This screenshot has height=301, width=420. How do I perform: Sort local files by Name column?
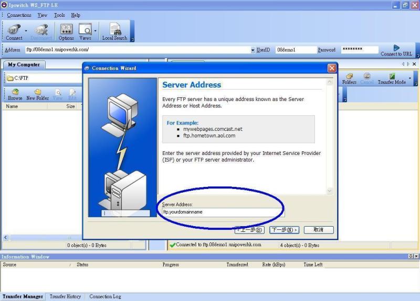tap(25, 106)
